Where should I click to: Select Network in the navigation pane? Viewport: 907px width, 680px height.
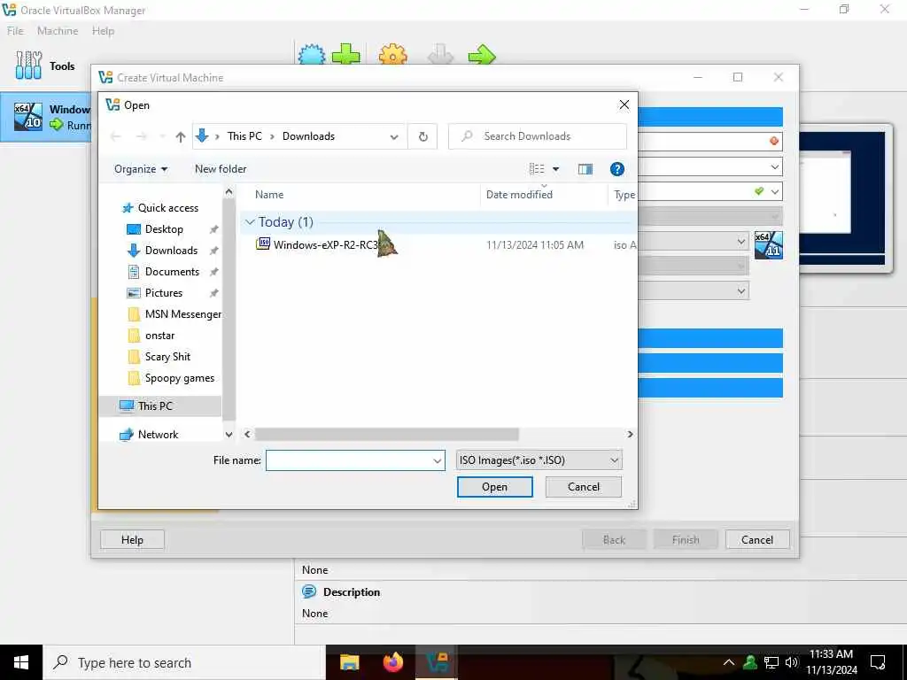tap(158, 434)
